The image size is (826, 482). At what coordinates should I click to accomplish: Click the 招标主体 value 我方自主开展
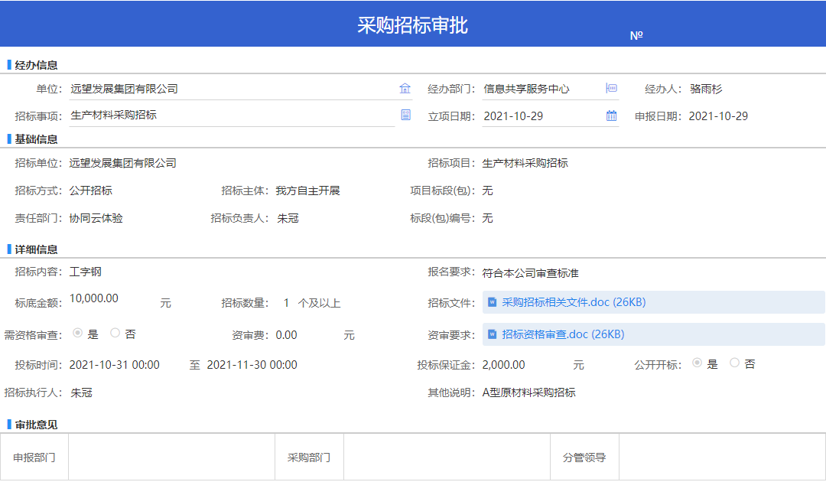click(307, 191)
